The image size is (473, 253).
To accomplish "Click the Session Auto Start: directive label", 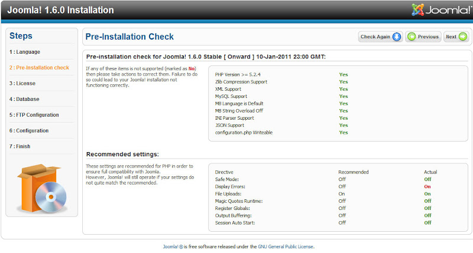I will point(235,222).
